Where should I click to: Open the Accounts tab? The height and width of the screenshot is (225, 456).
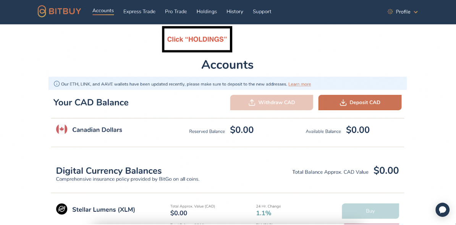pyautogui.click(x=103, y=11)
